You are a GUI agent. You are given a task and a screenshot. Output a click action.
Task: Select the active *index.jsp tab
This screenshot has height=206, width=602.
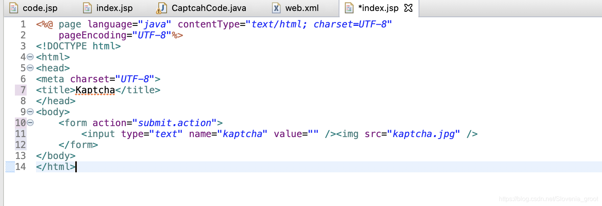point(378,8)
